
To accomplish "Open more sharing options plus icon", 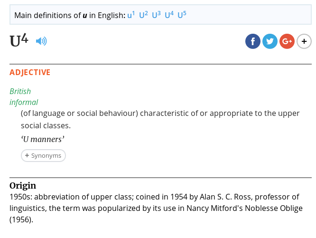I will click(x=304, y=41).
